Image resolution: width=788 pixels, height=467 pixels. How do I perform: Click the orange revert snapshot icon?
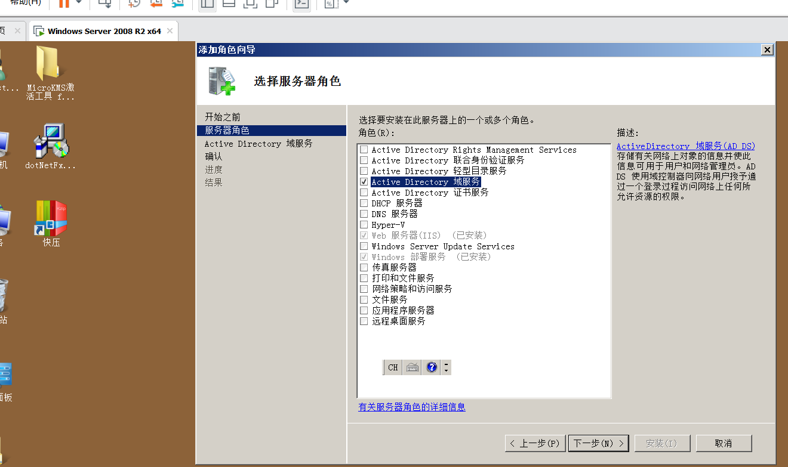click(156, 3)
